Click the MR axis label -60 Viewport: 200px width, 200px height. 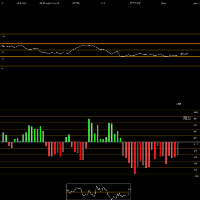click(x=195, y=164)
